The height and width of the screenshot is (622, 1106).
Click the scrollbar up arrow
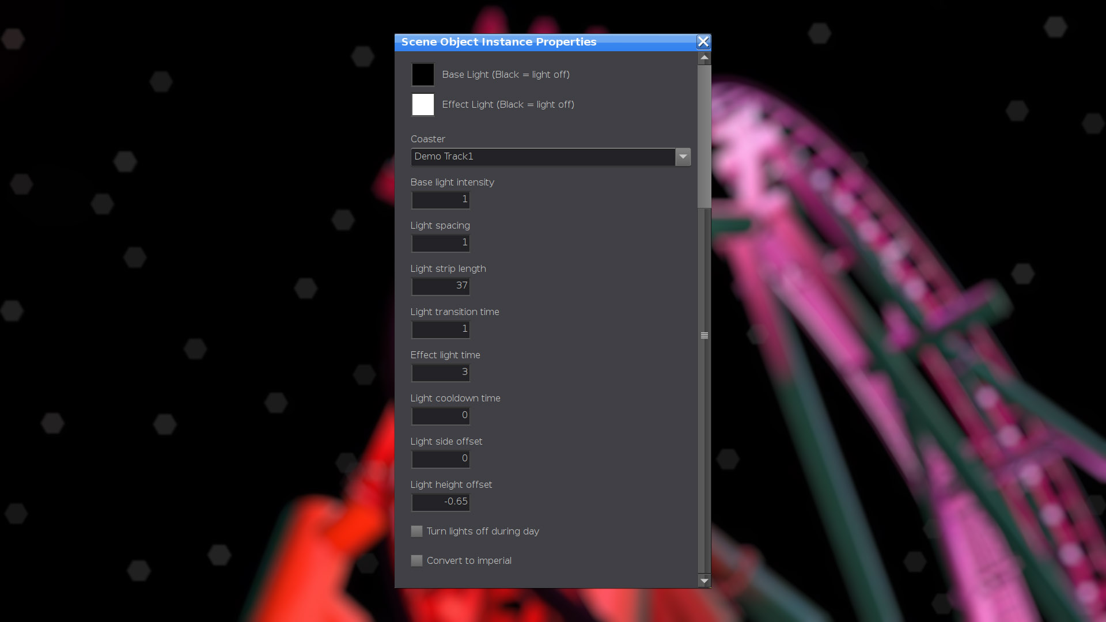click(x=704, y=58)
